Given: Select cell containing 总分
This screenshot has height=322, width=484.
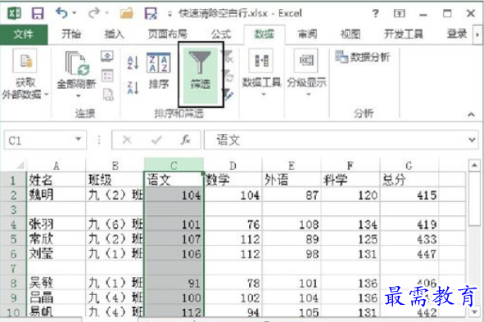Looking at the screenshot, I should pos(409,180).
